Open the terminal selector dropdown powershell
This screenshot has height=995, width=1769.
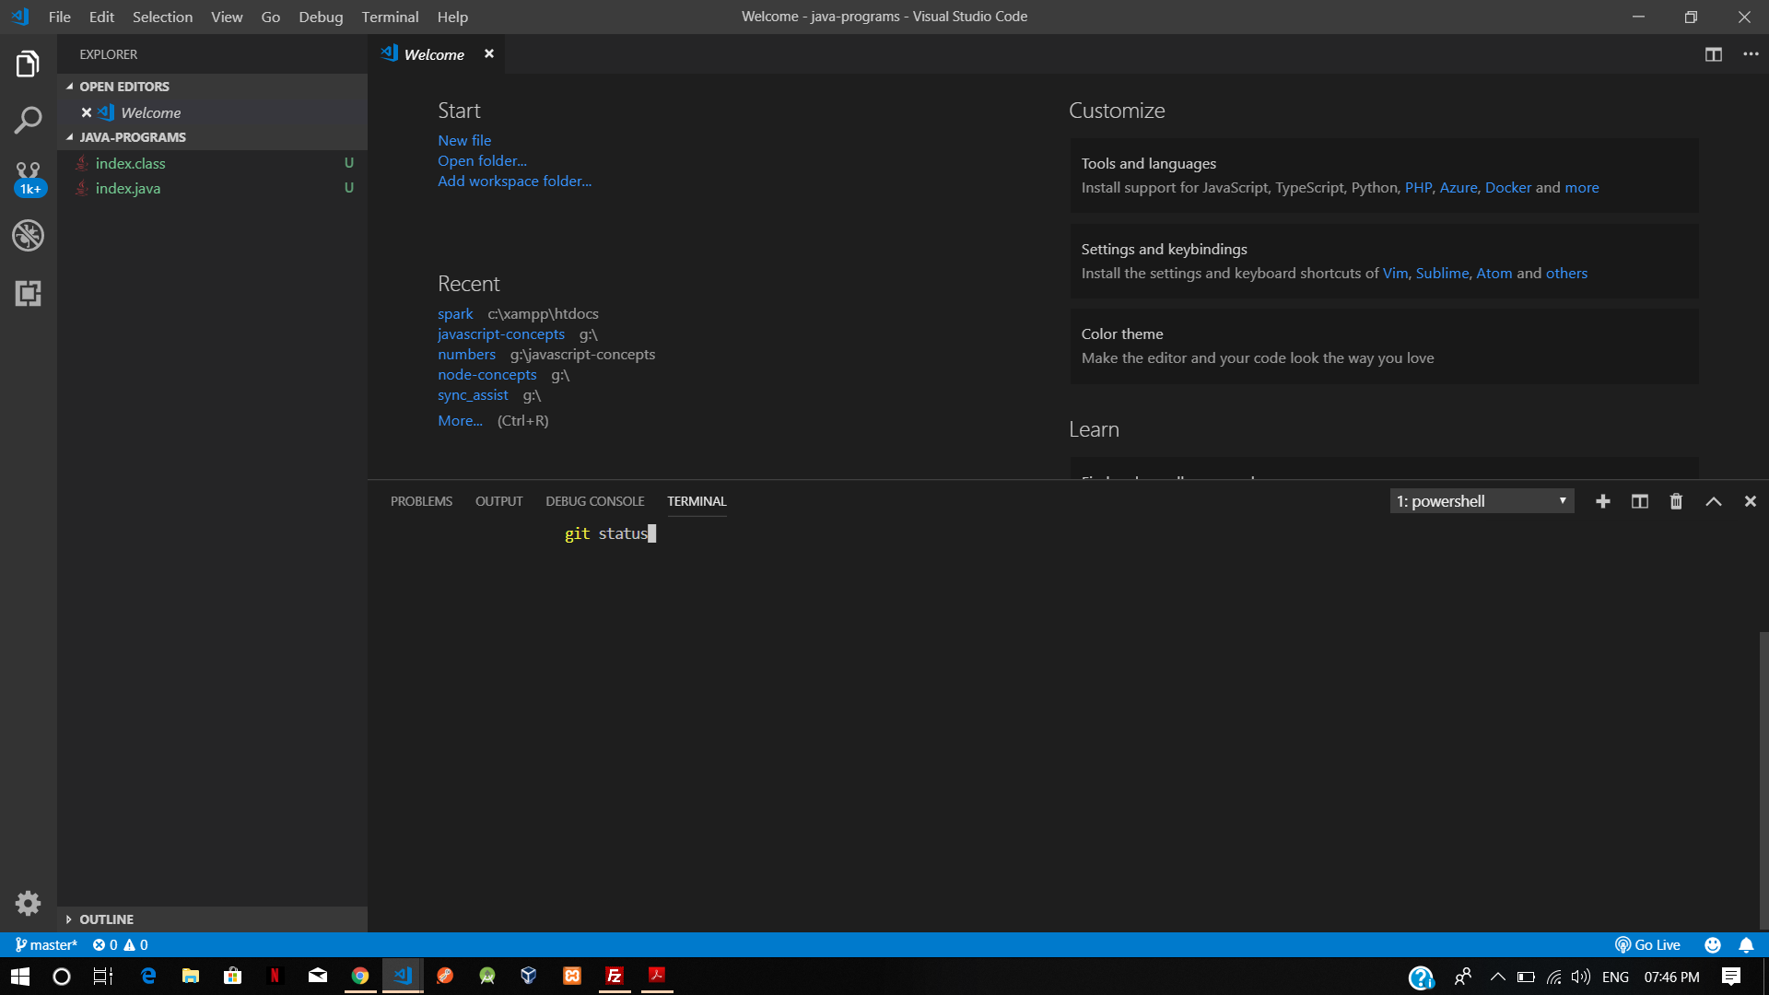point(1482,501)
